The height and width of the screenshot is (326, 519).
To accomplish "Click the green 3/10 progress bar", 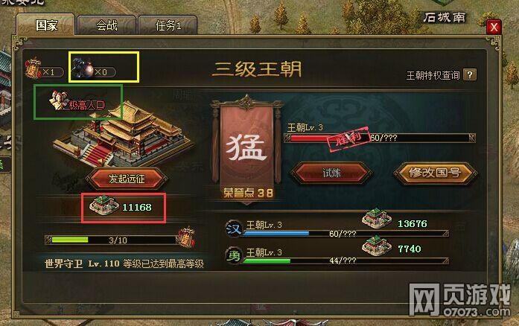I will (111, 240).
